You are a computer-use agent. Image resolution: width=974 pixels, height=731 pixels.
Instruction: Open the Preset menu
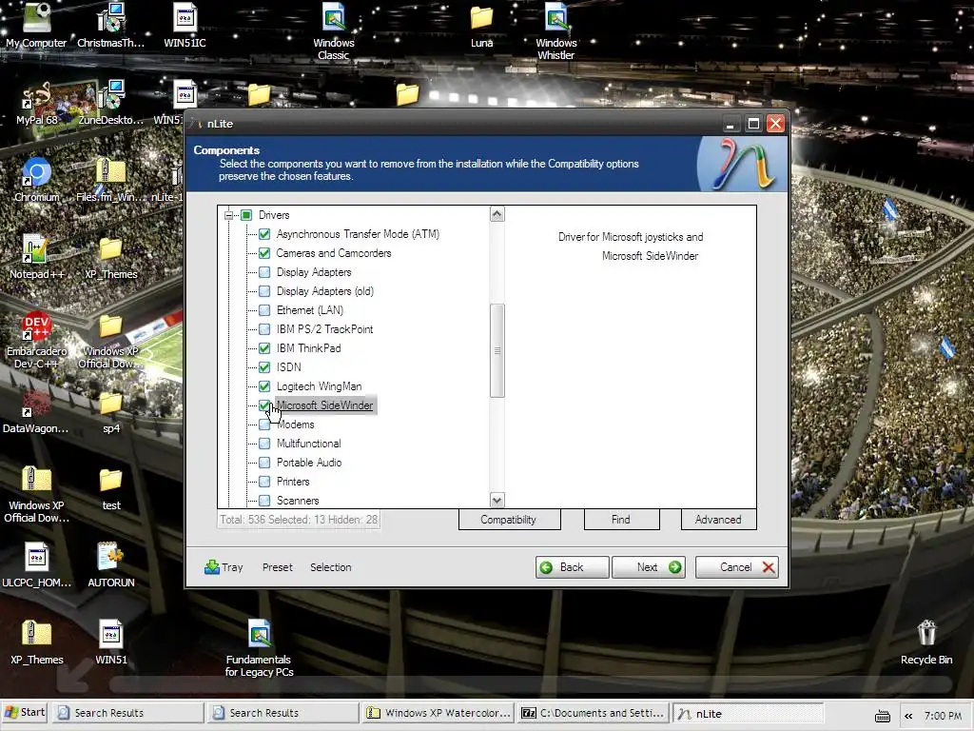click(x=277, y=567)
